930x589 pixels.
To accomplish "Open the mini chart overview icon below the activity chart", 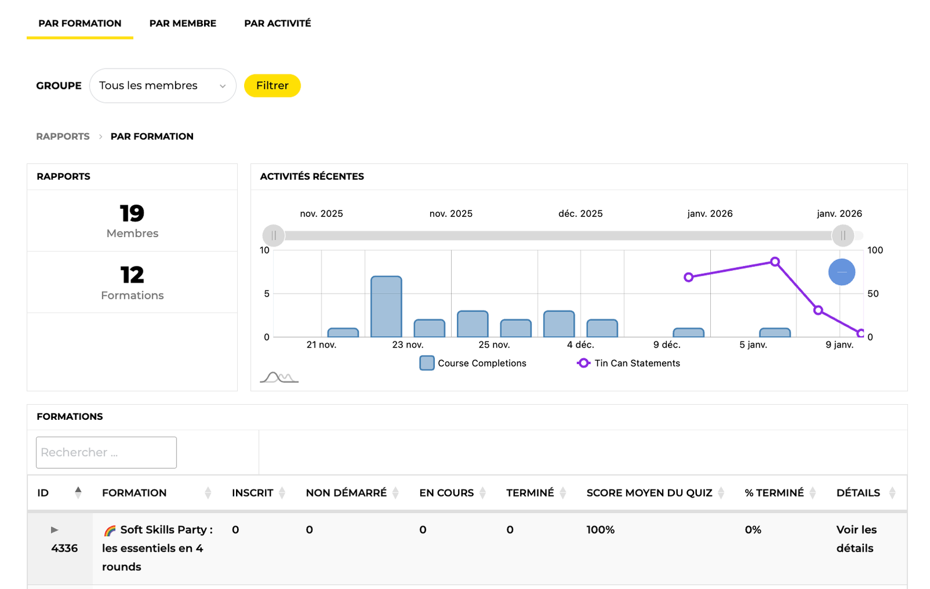I will coord(279,377).
